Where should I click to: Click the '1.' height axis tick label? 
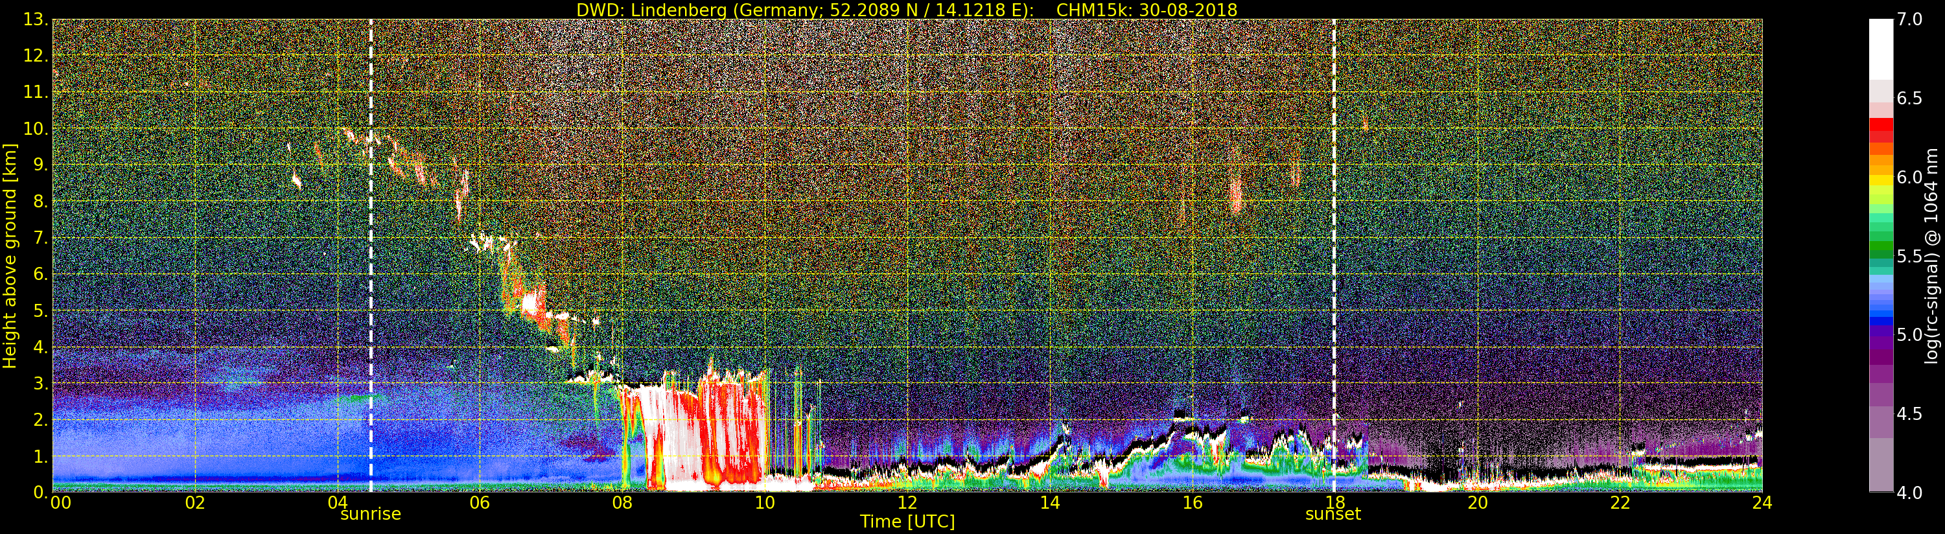pos(40,456)
